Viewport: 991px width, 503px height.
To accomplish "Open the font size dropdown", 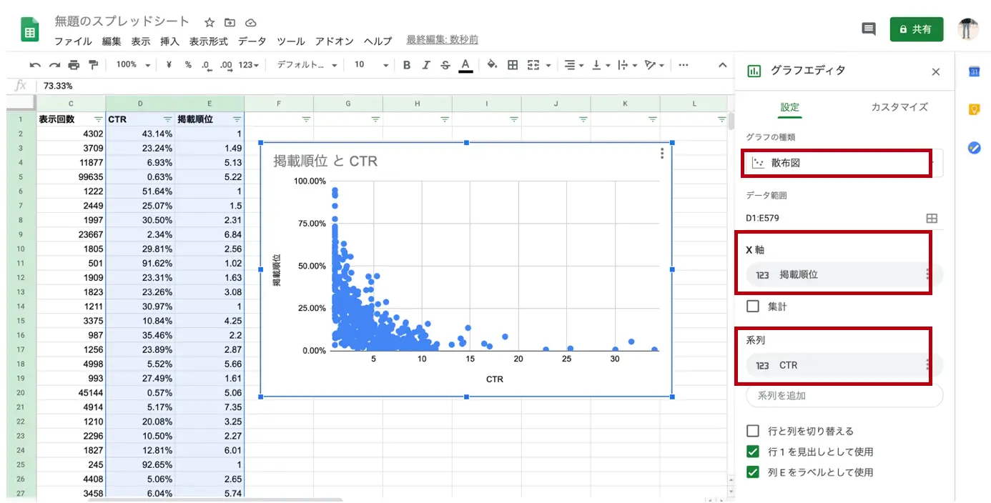I will click(x=371, y=65).
